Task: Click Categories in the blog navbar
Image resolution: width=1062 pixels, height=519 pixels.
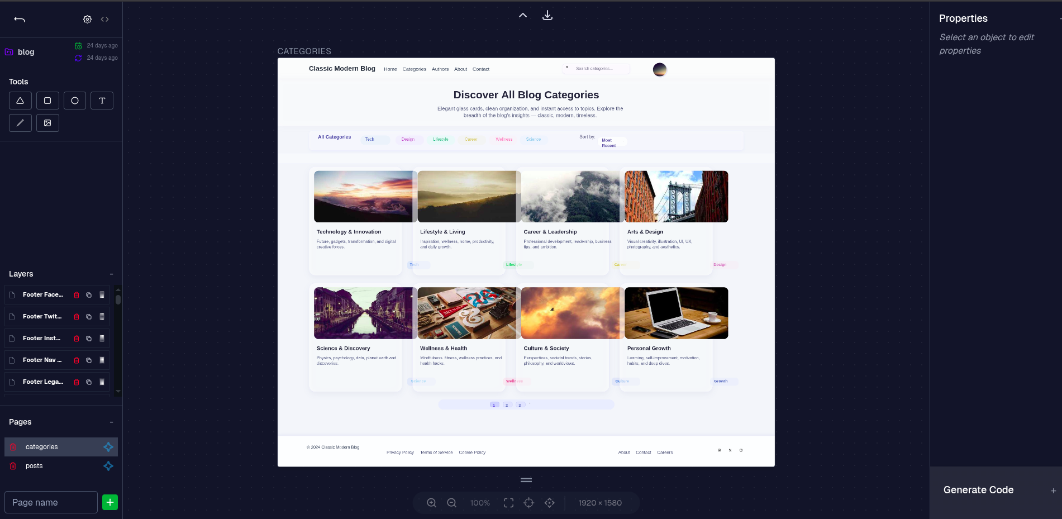Action: pyautogui.click(x=415, y=69)
